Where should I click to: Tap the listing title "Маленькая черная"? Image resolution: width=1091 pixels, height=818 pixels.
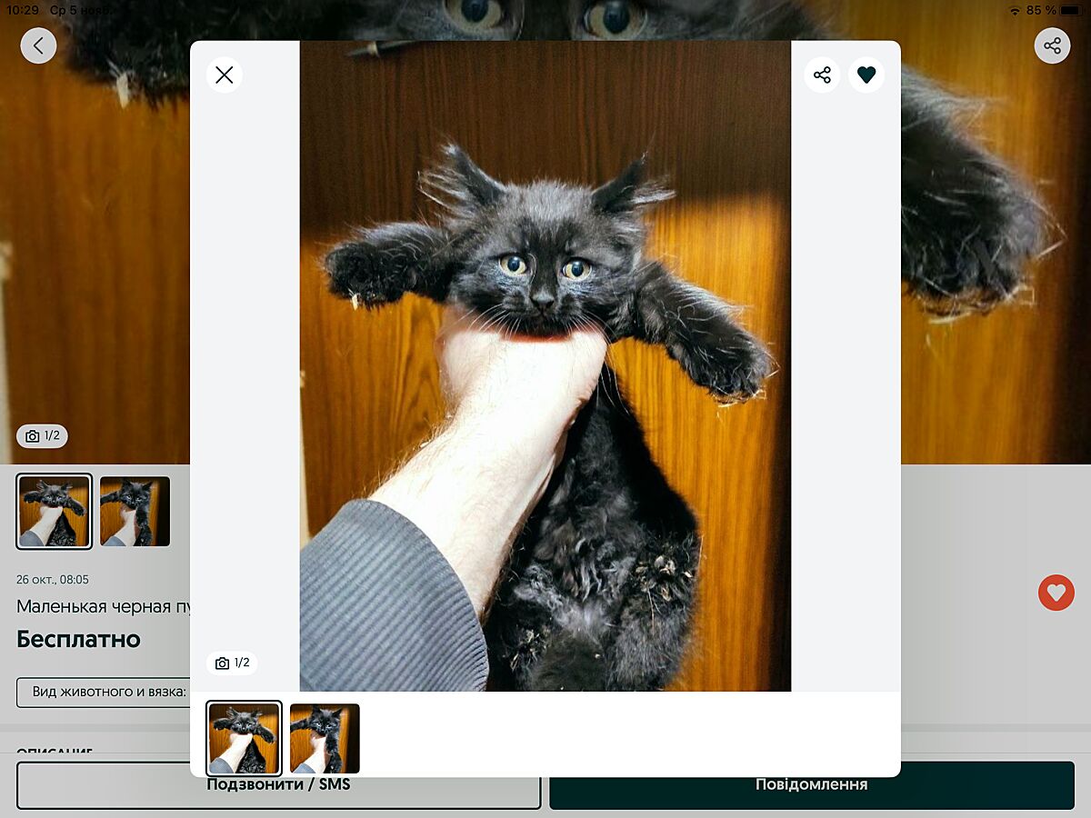click(x=100, y=606)
